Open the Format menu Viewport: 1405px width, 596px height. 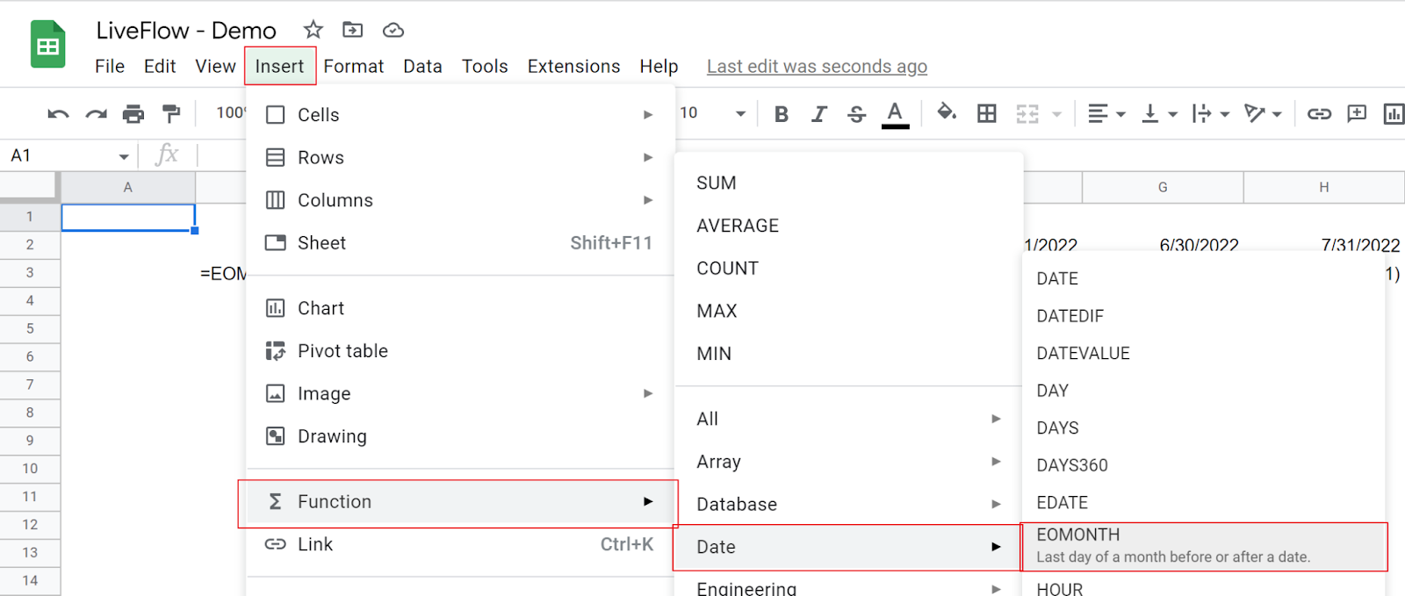point(354,66)
